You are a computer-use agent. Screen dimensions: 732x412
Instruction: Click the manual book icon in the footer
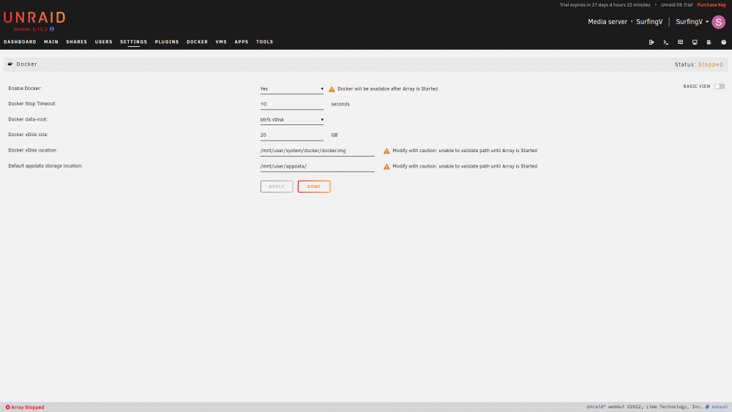point(707,407)
